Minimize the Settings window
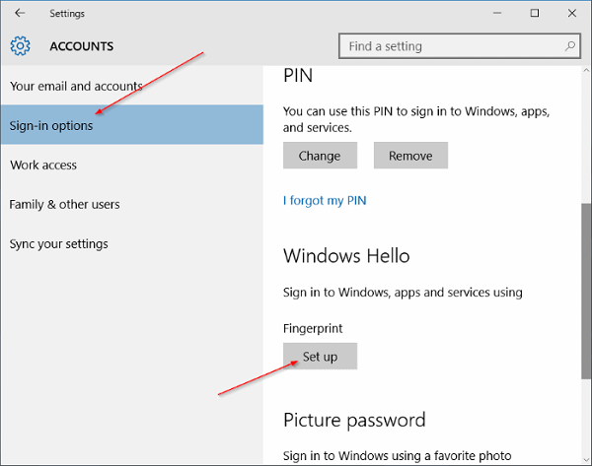The image size is (592, 466). 489,13
